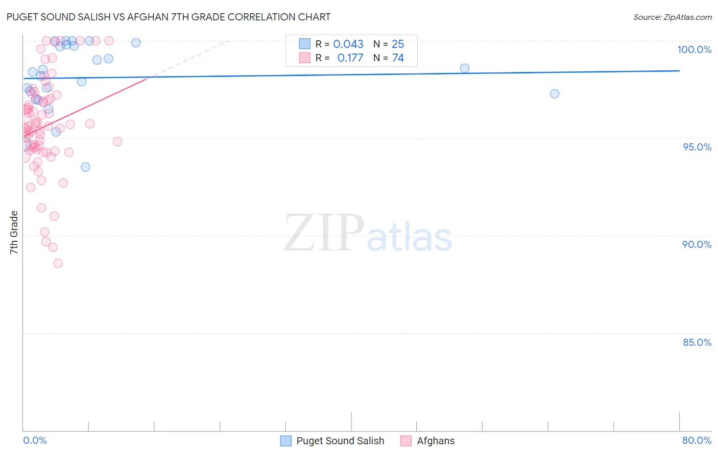The width and height of the screenshot is (718, 455).
Task: Click the blue Puget Sound Salish legend swatch
Action: point(286,441)
